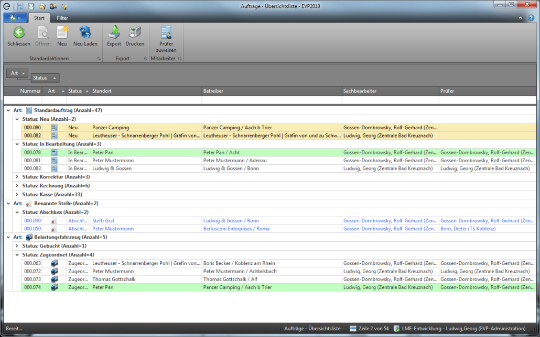Click the order type icon in row 000.080
The width and height of the screenshot is (540, 337).
tap(54, 128)
